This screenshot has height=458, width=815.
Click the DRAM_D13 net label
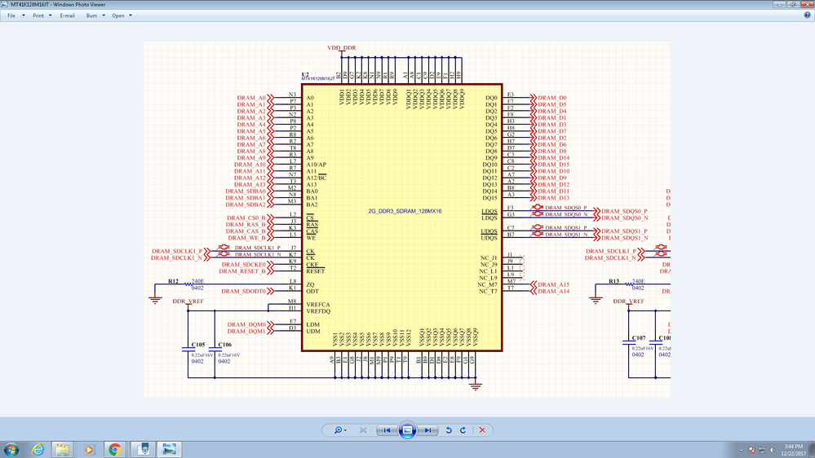pyautogui.click(x=554, y=198)
